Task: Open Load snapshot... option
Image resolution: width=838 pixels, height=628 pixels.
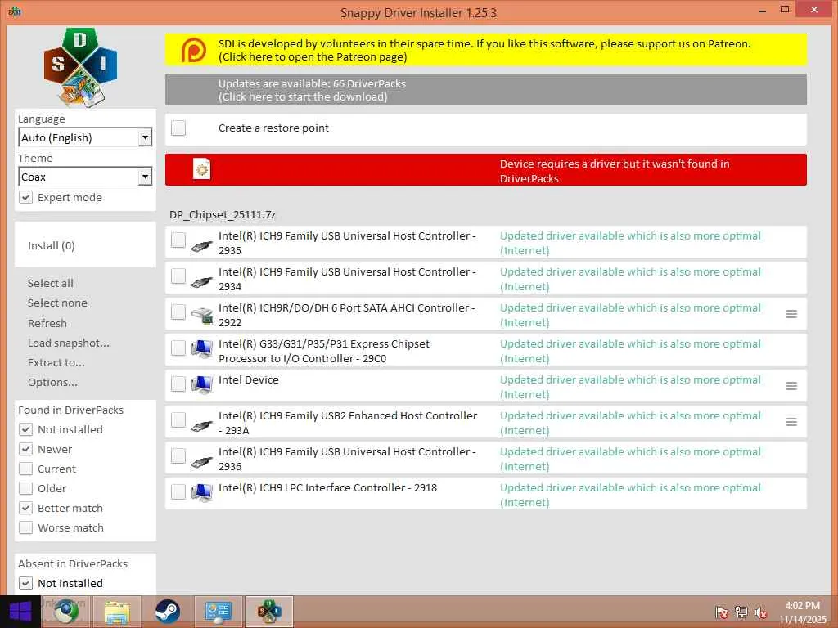Action: point(69,343)
